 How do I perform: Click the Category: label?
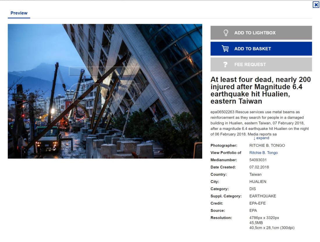pyautogui.click(x=220, y=189)
